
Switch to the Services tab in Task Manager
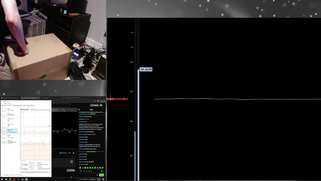(x=32, y=106)
